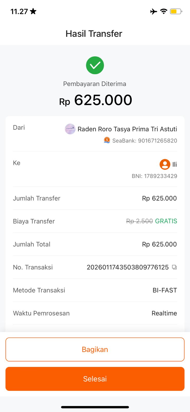Tap the green GRATIS fee label
Viewport: 190px width, 412px height.
[166, 221]
